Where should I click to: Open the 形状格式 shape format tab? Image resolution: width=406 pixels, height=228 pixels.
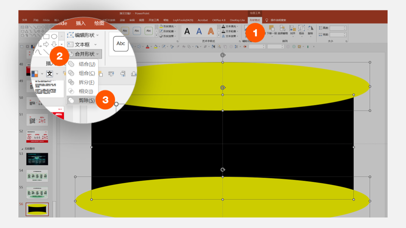pyautogui.click(x=255, y=20)
